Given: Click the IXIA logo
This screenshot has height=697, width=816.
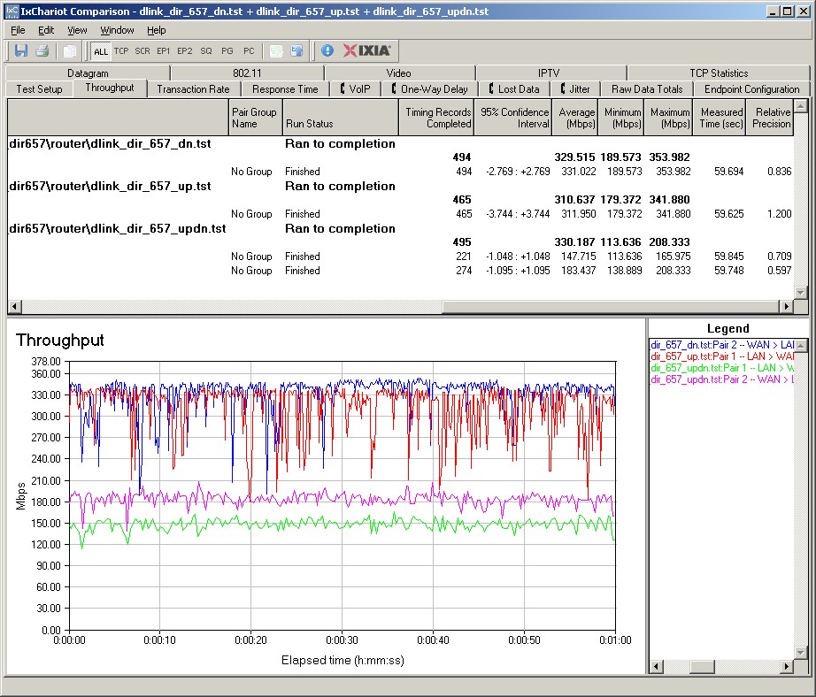Looking at the screenshot, I should [x=367, y=50].
